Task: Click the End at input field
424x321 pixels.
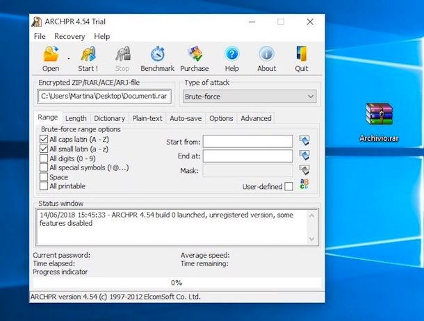Action: pos(247,156)
